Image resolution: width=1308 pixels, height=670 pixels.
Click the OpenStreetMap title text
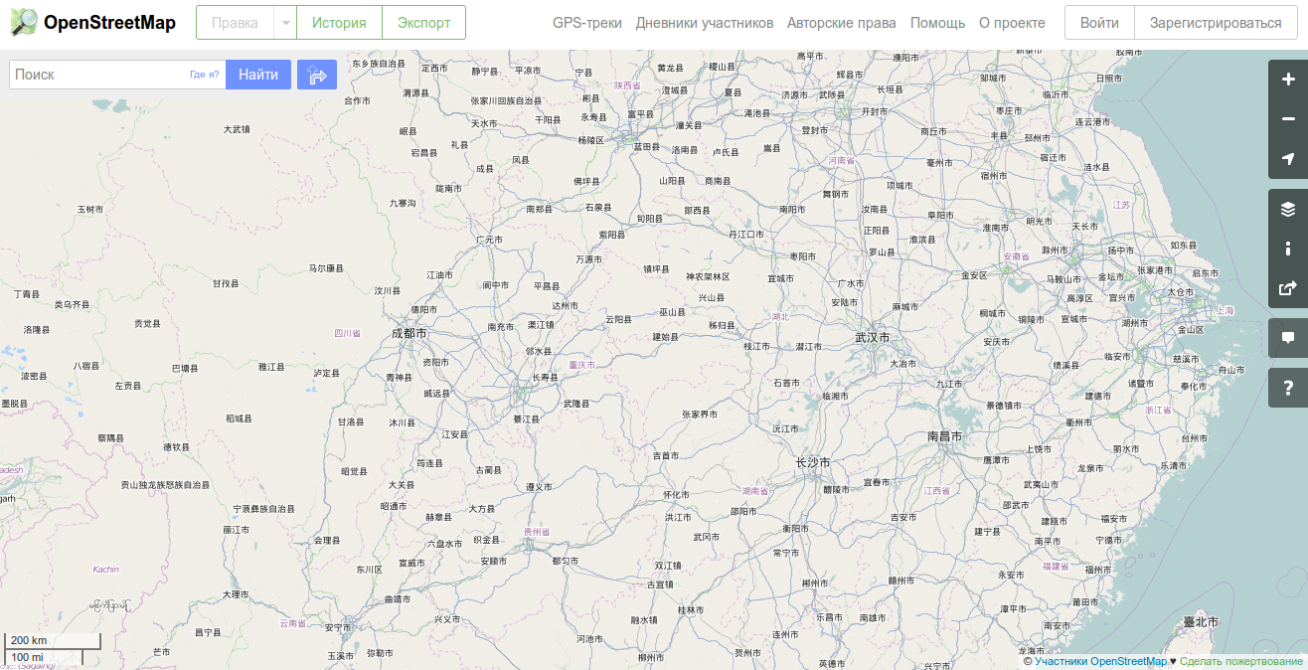point(109,22)
